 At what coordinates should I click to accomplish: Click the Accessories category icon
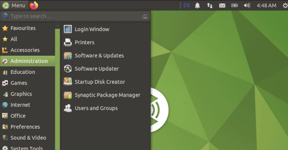pos(5,50)
